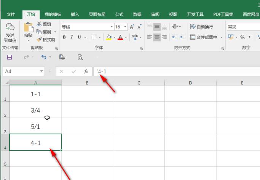The image size is (260, 180).
Task: Toggle italic formatting
Action: tap(72, 37)
